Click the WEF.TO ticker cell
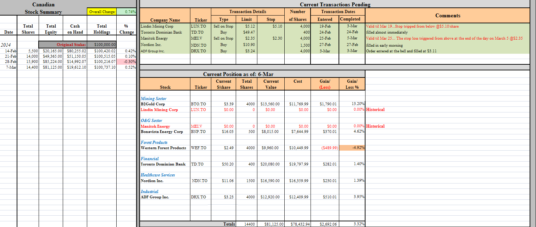This screenshot has height=227, width=536. [x=199, y=148]
